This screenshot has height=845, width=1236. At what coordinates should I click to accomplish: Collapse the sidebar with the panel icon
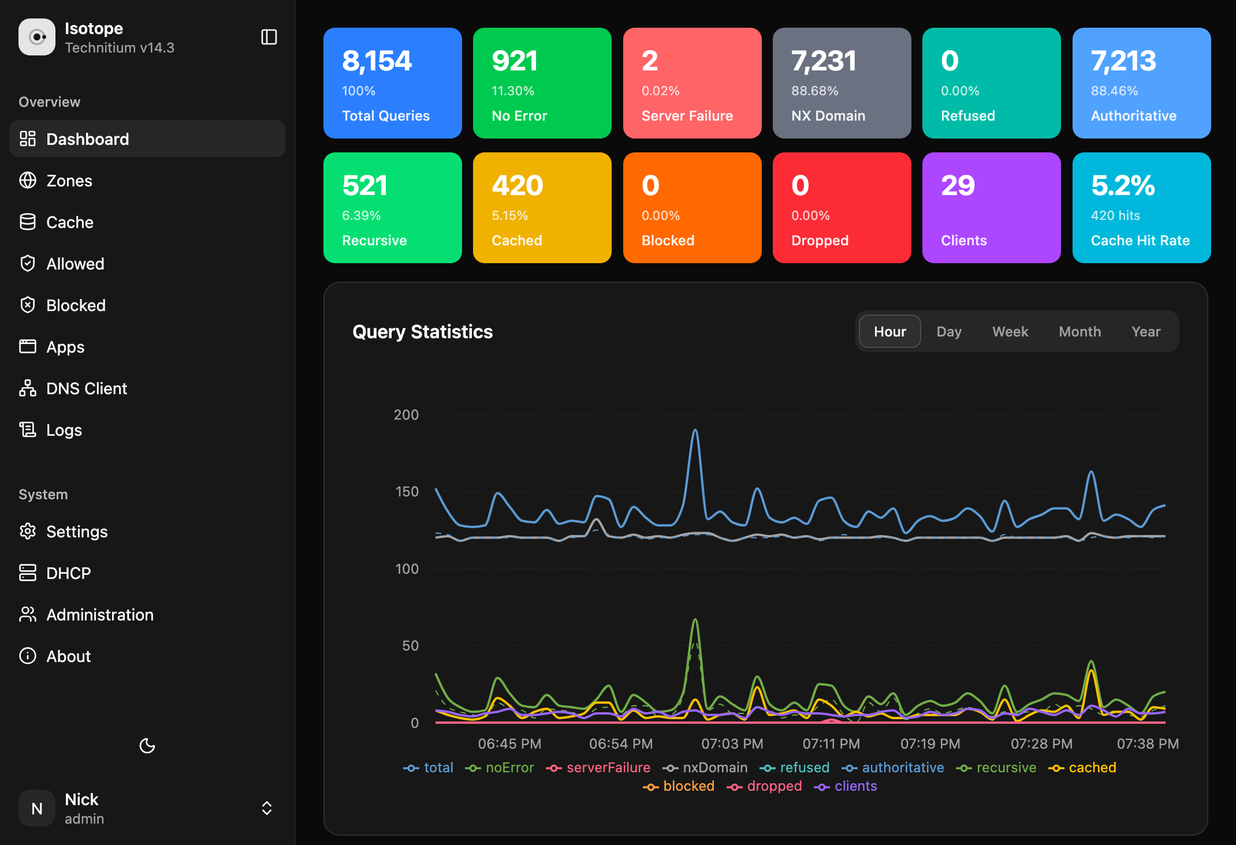(269, 37)
